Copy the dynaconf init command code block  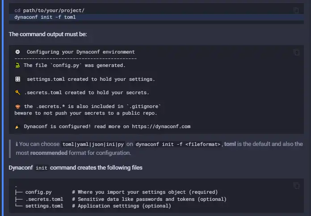296,10
